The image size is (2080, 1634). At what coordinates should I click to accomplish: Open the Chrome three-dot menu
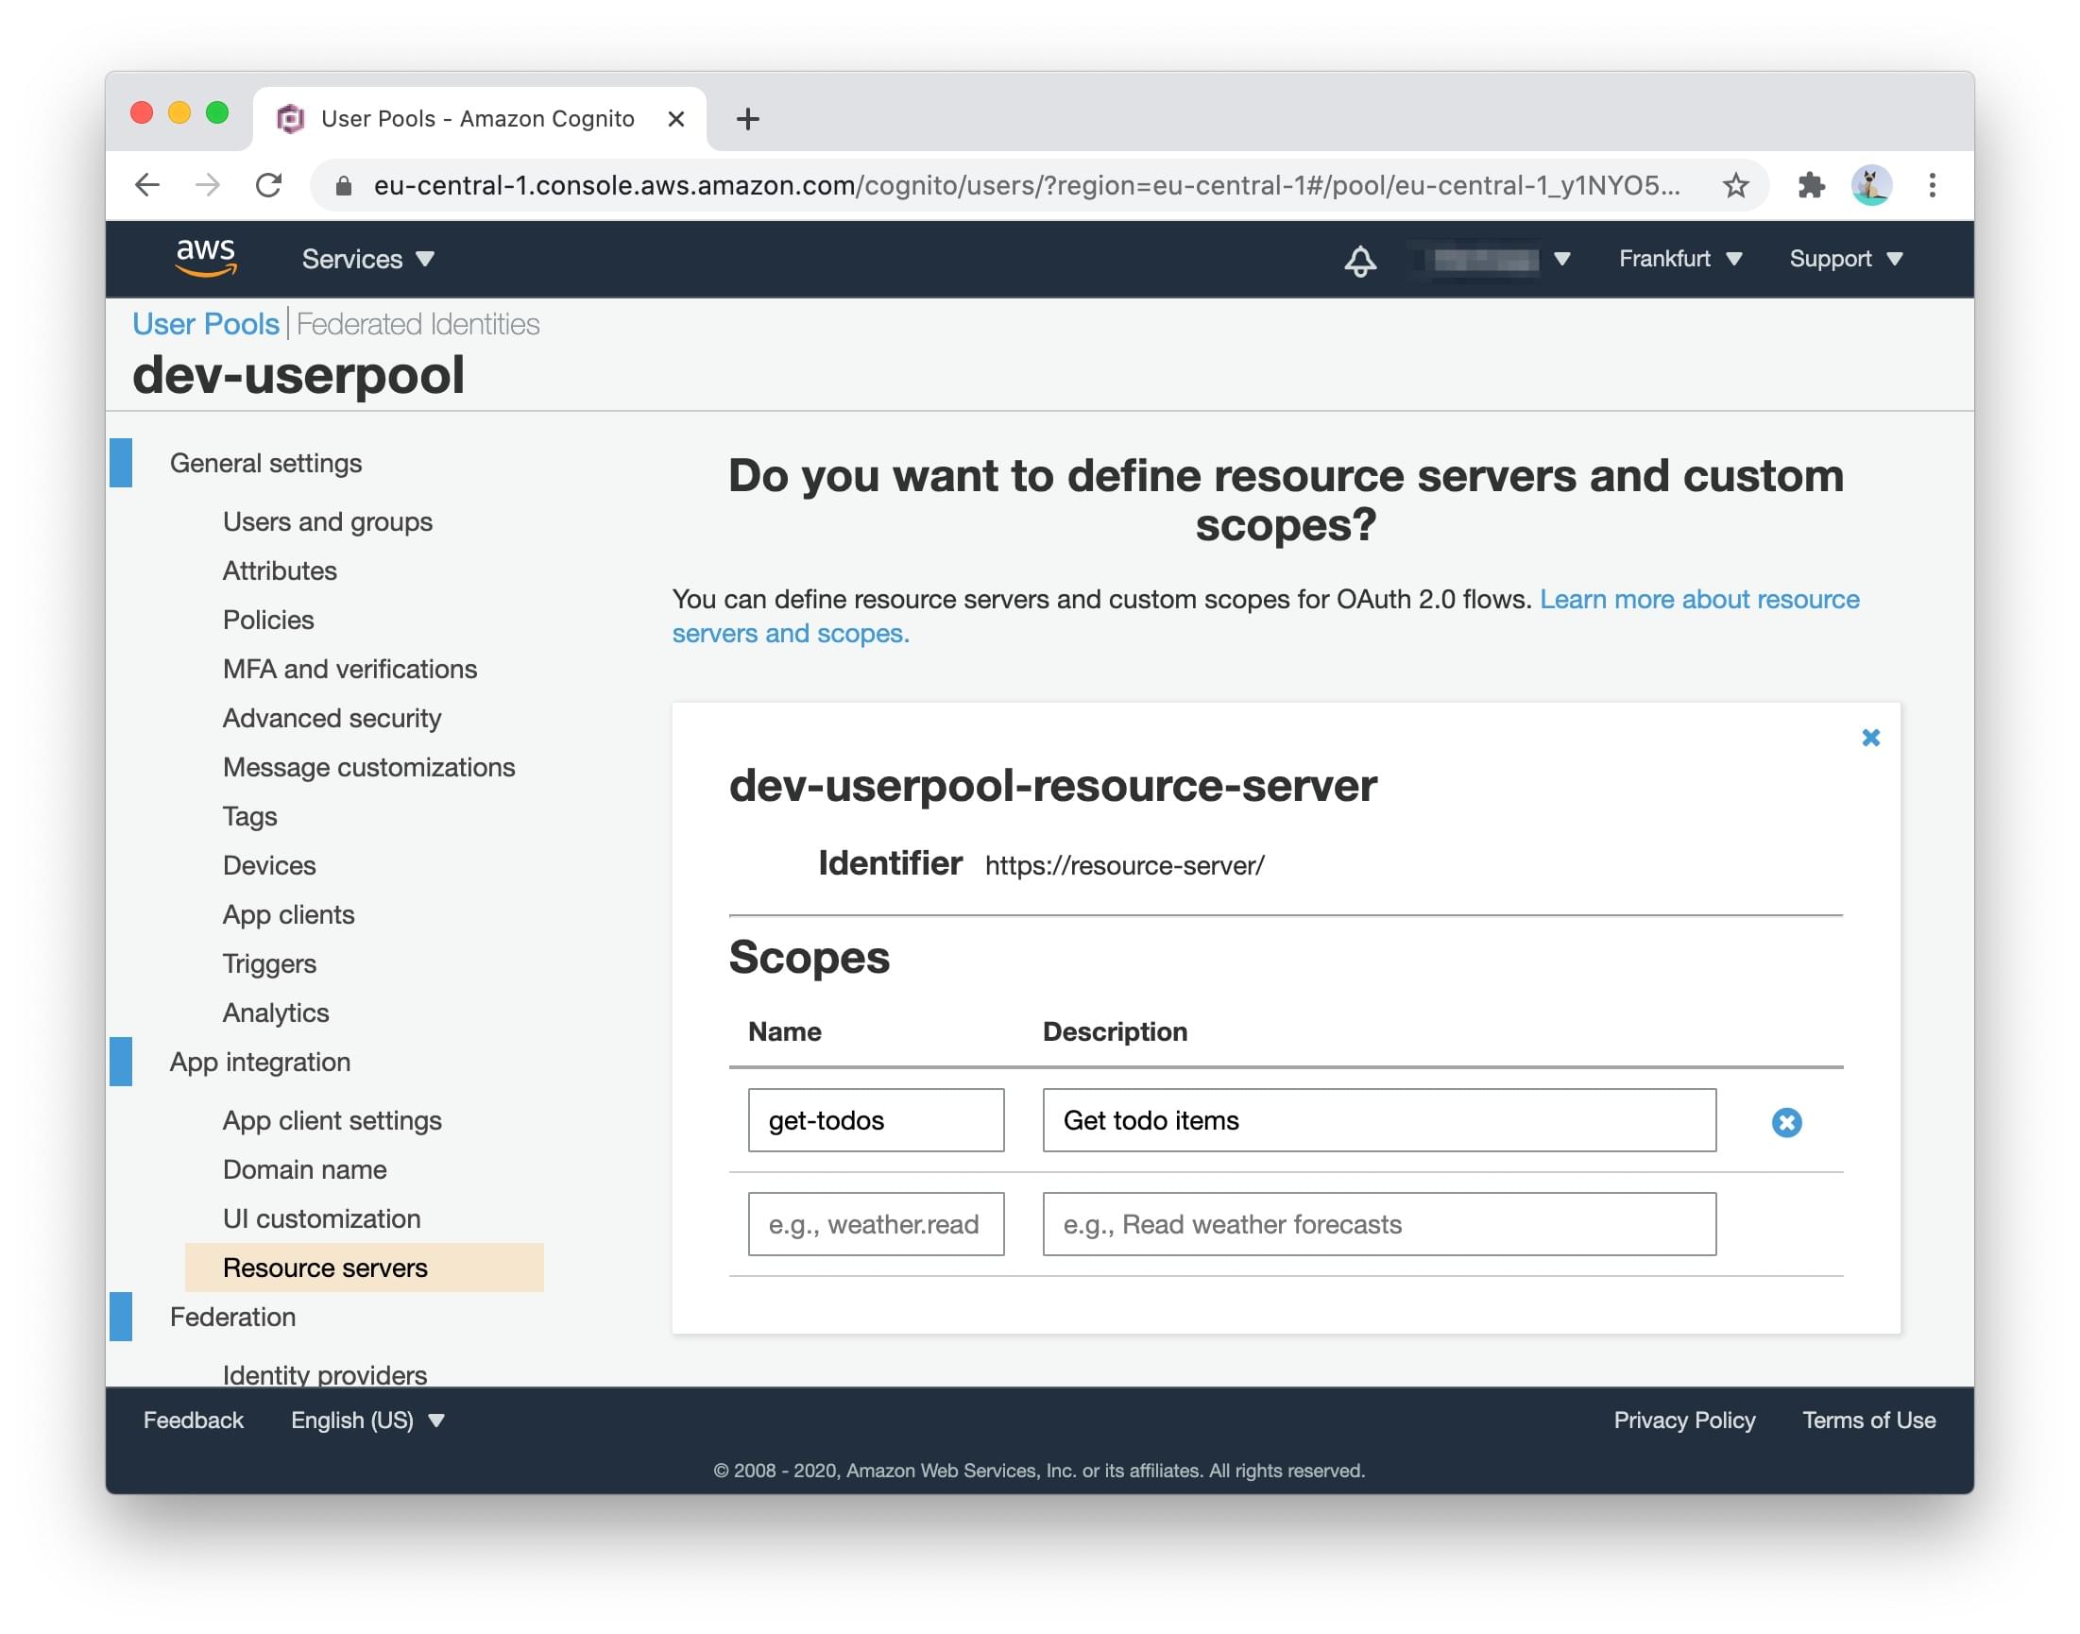pos(1931,184)
